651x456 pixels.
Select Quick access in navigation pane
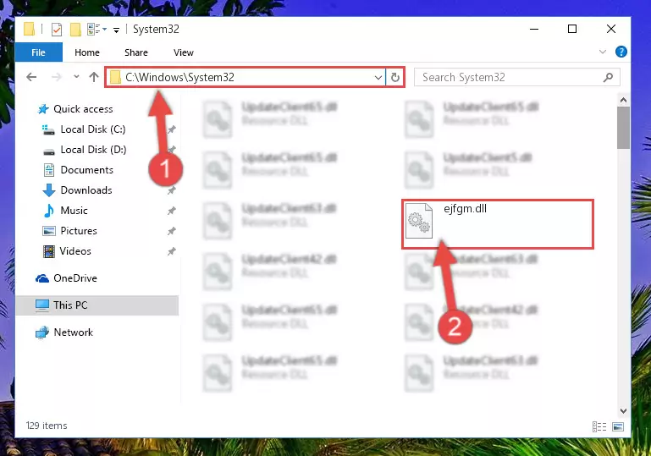[x=83, y=109]
